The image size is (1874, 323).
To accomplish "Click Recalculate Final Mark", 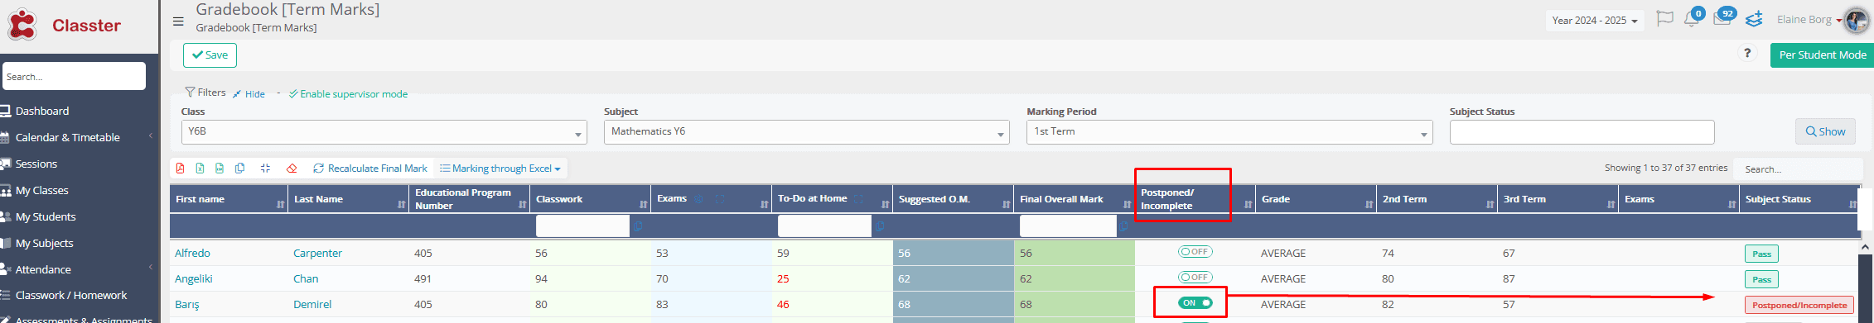I will (370, 169).
